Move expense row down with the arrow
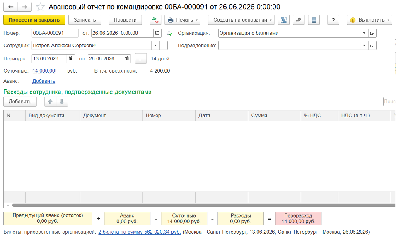Viewport: 396px width, 237px height. (x=62, y=102)
